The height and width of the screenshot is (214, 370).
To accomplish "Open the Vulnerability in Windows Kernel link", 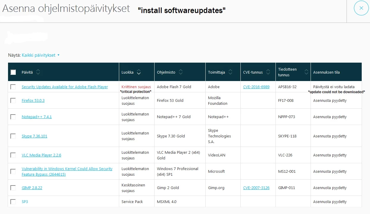I will (67, 172).
